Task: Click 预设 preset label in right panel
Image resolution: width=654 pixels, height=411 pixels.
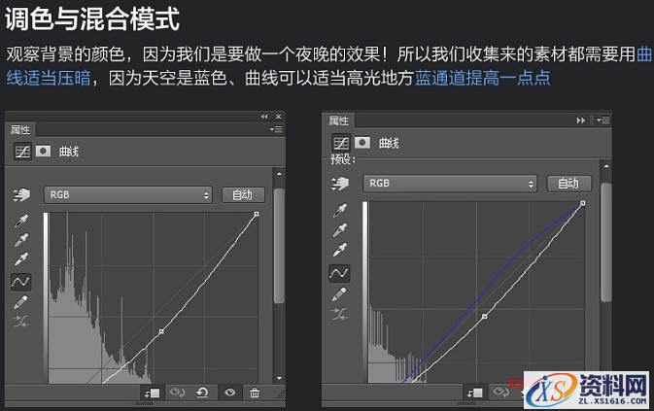Action: click(343, 158)
